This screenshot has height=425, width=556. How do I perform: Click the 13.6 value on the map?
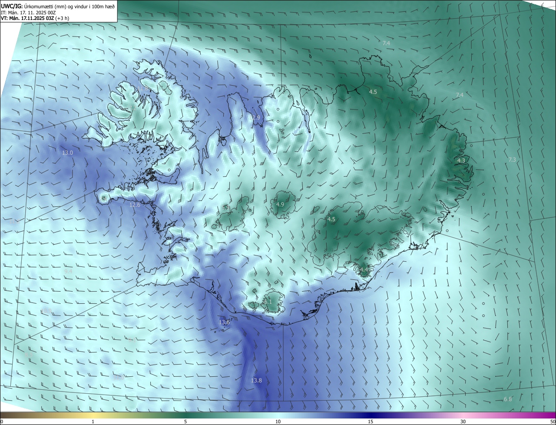224,322
